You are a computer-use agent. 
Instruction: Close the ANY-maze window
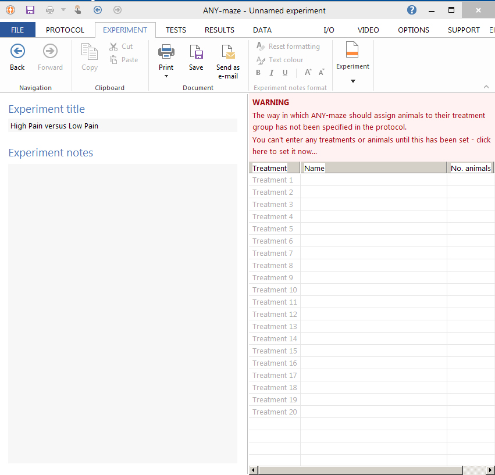point(478,10)
